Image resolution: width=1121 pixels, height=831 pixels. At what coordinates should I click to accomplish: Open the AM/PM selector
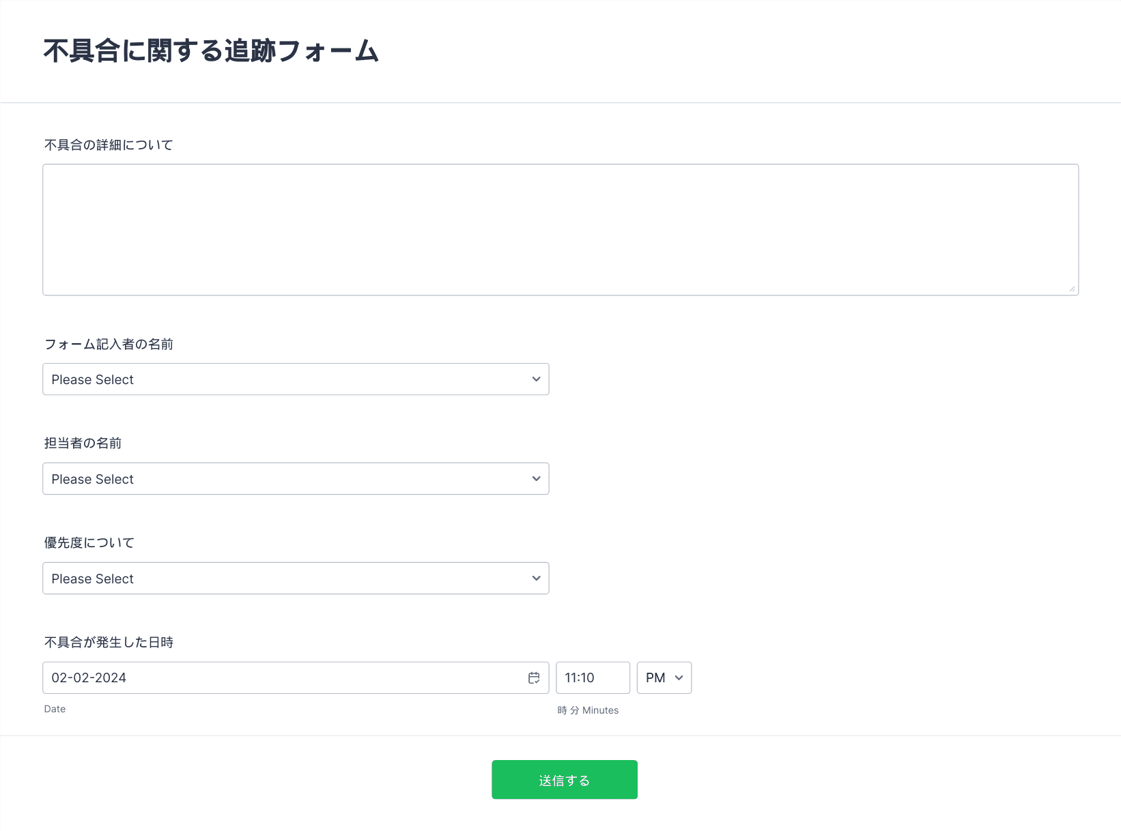664,677
